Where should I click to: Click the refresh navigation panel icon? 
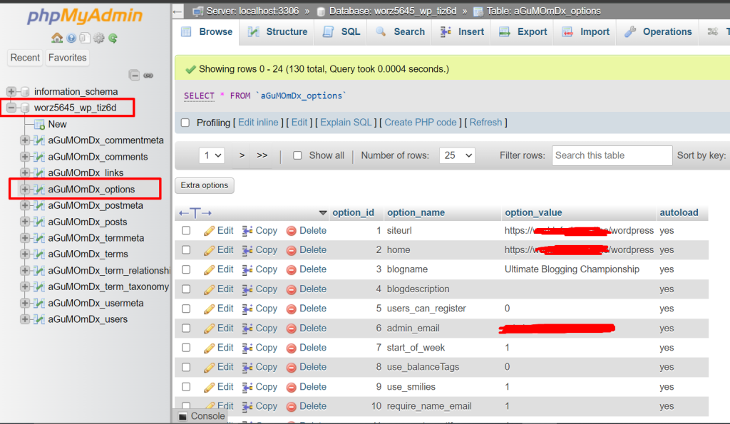click(113, 38)
